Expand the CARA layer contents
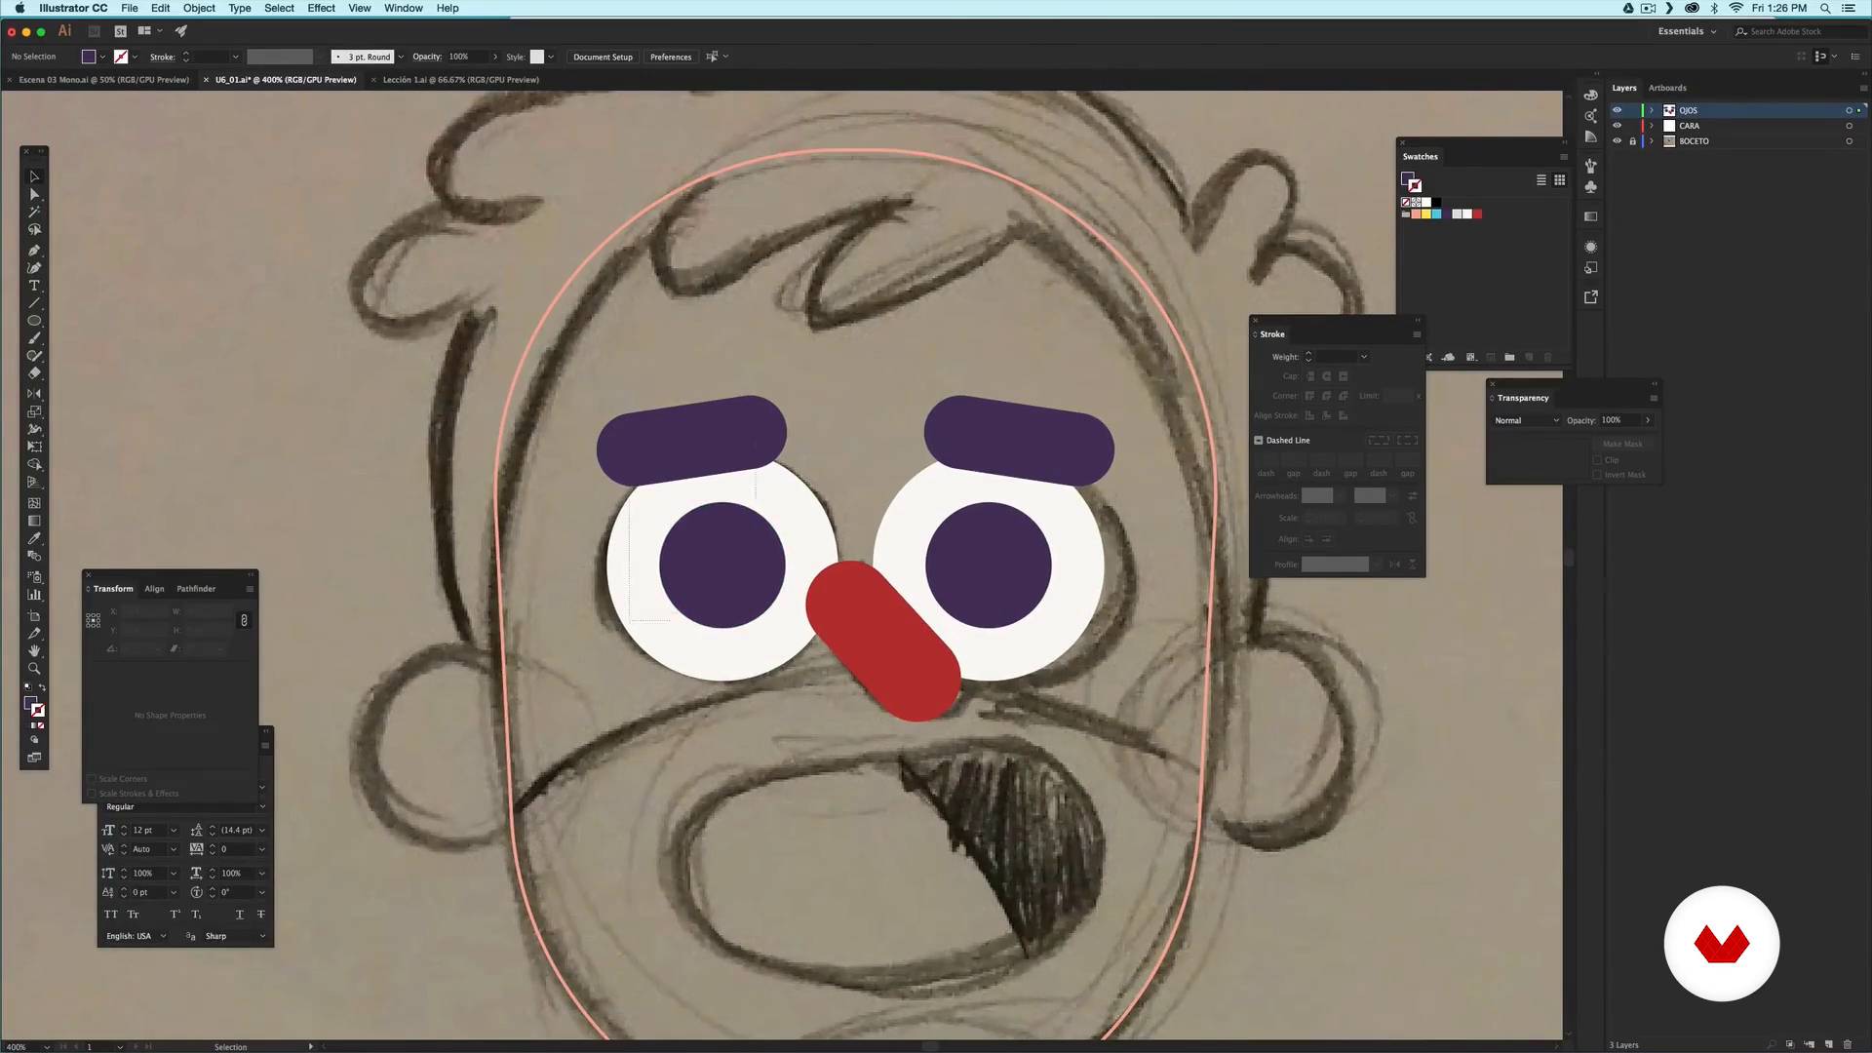The image size is (1872, 1053). (x=1652, y=126)
